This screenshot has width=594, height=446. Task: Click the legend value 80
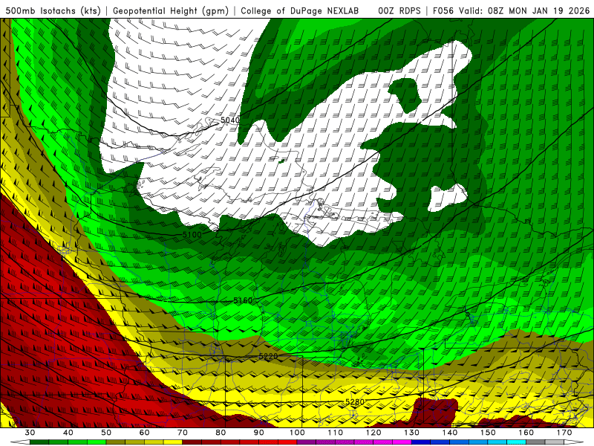pyautogui.click(x=221, y=433)
